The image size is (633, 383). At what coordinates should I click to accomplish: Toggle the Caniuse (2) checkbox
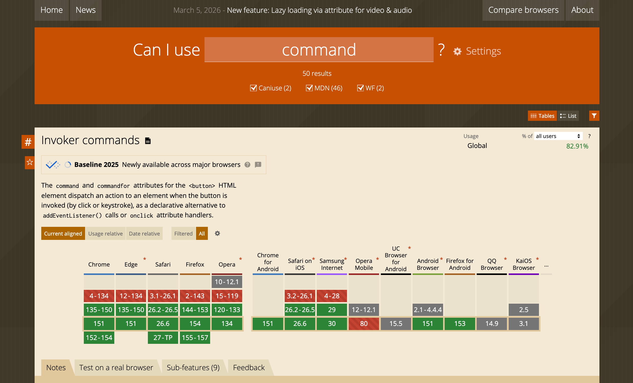tap(253, 88)
